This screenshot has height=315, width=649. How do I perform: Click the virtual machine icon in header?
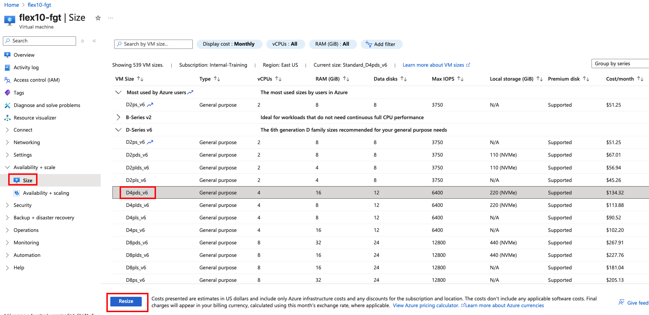coord(10,20)
